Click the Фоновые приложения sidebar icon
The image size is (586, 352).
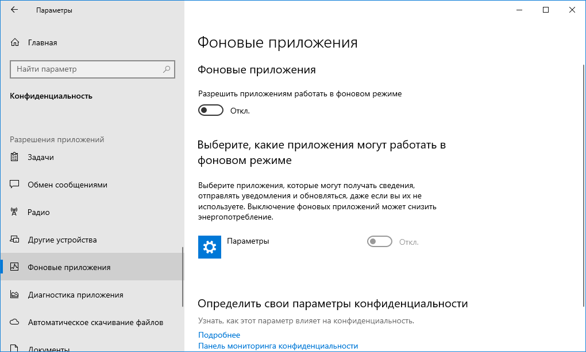point(14,267)
